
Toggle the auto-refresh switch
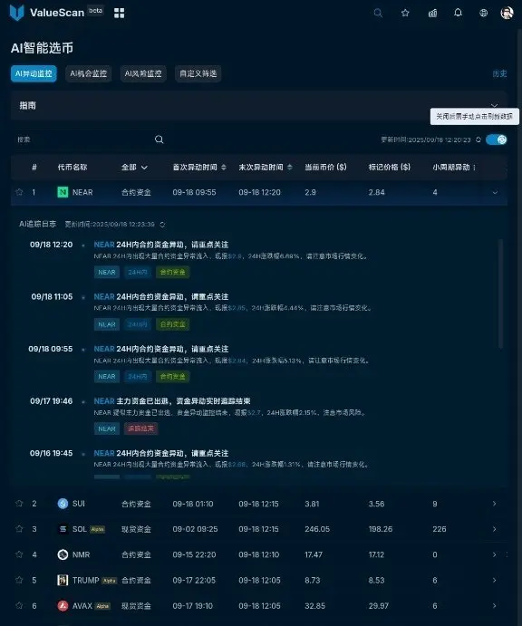497,140
